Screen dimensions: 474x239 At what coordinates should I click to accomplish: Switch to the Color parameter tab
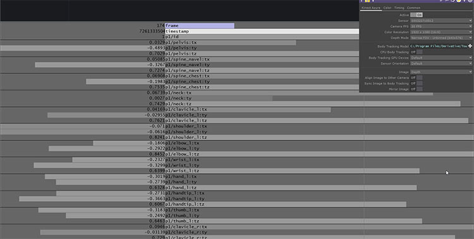[387, 8]
